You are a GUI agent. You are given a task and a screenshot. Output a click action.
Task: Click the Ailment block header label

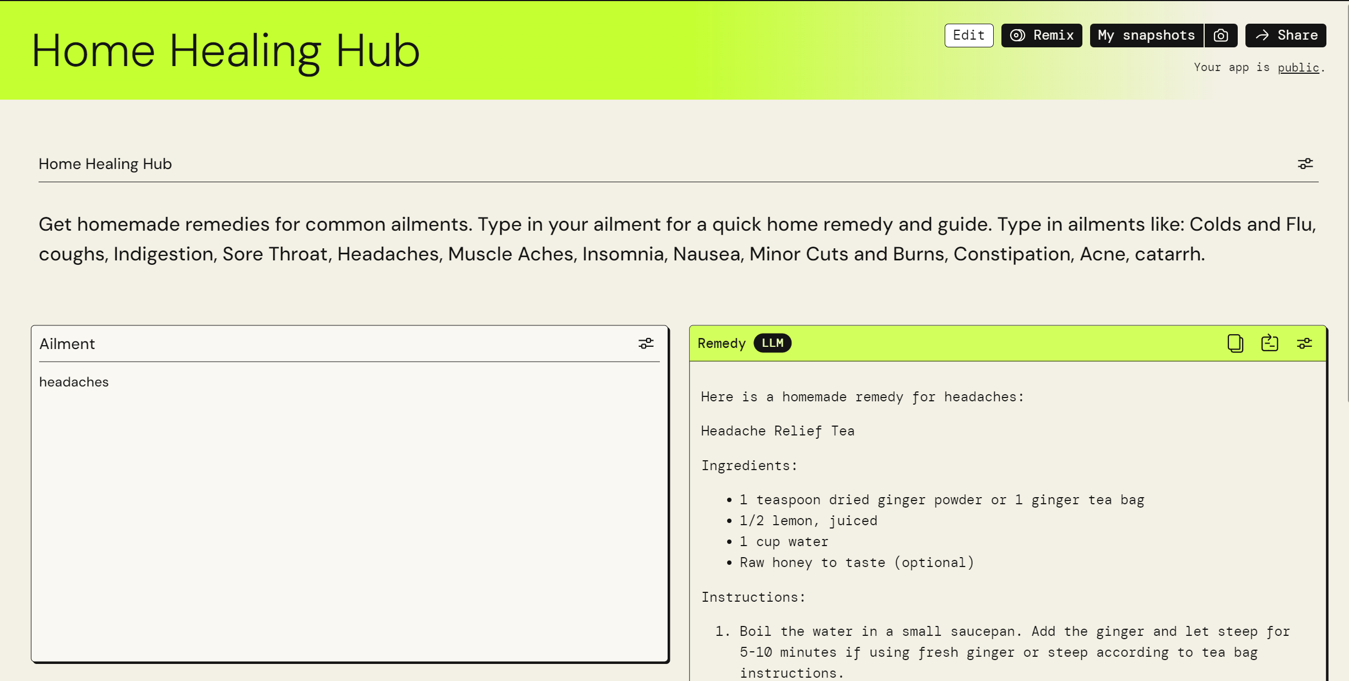(x=67, y=344)
